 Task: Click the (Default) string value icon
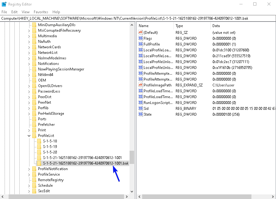point(141,33)
